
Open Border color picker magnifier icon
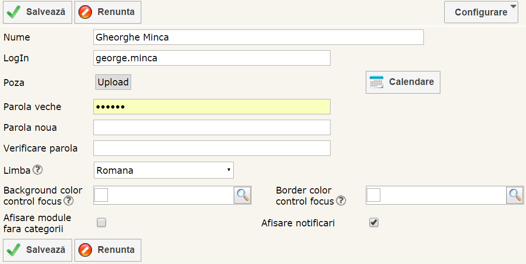point(515,195)
